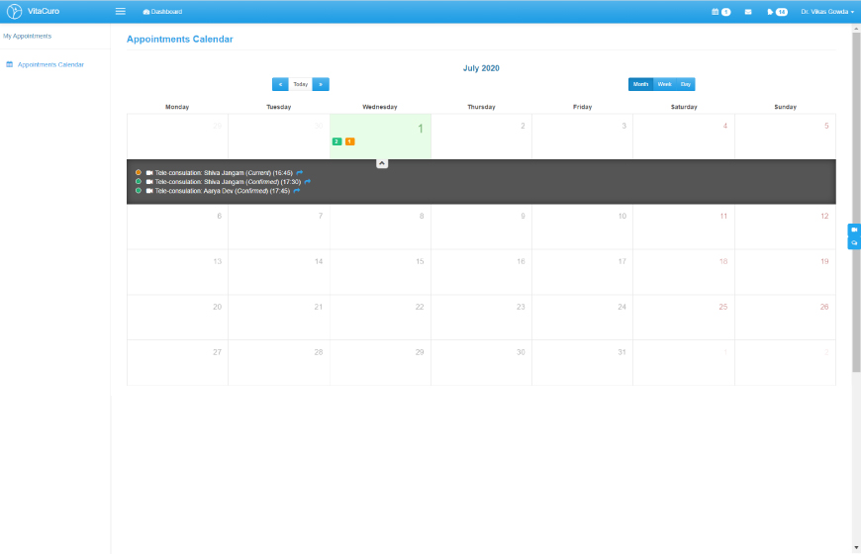Select My Appointments in the sidebar
Screen dimensions: 861x554
pyautogui.click(x=28, y=37)
